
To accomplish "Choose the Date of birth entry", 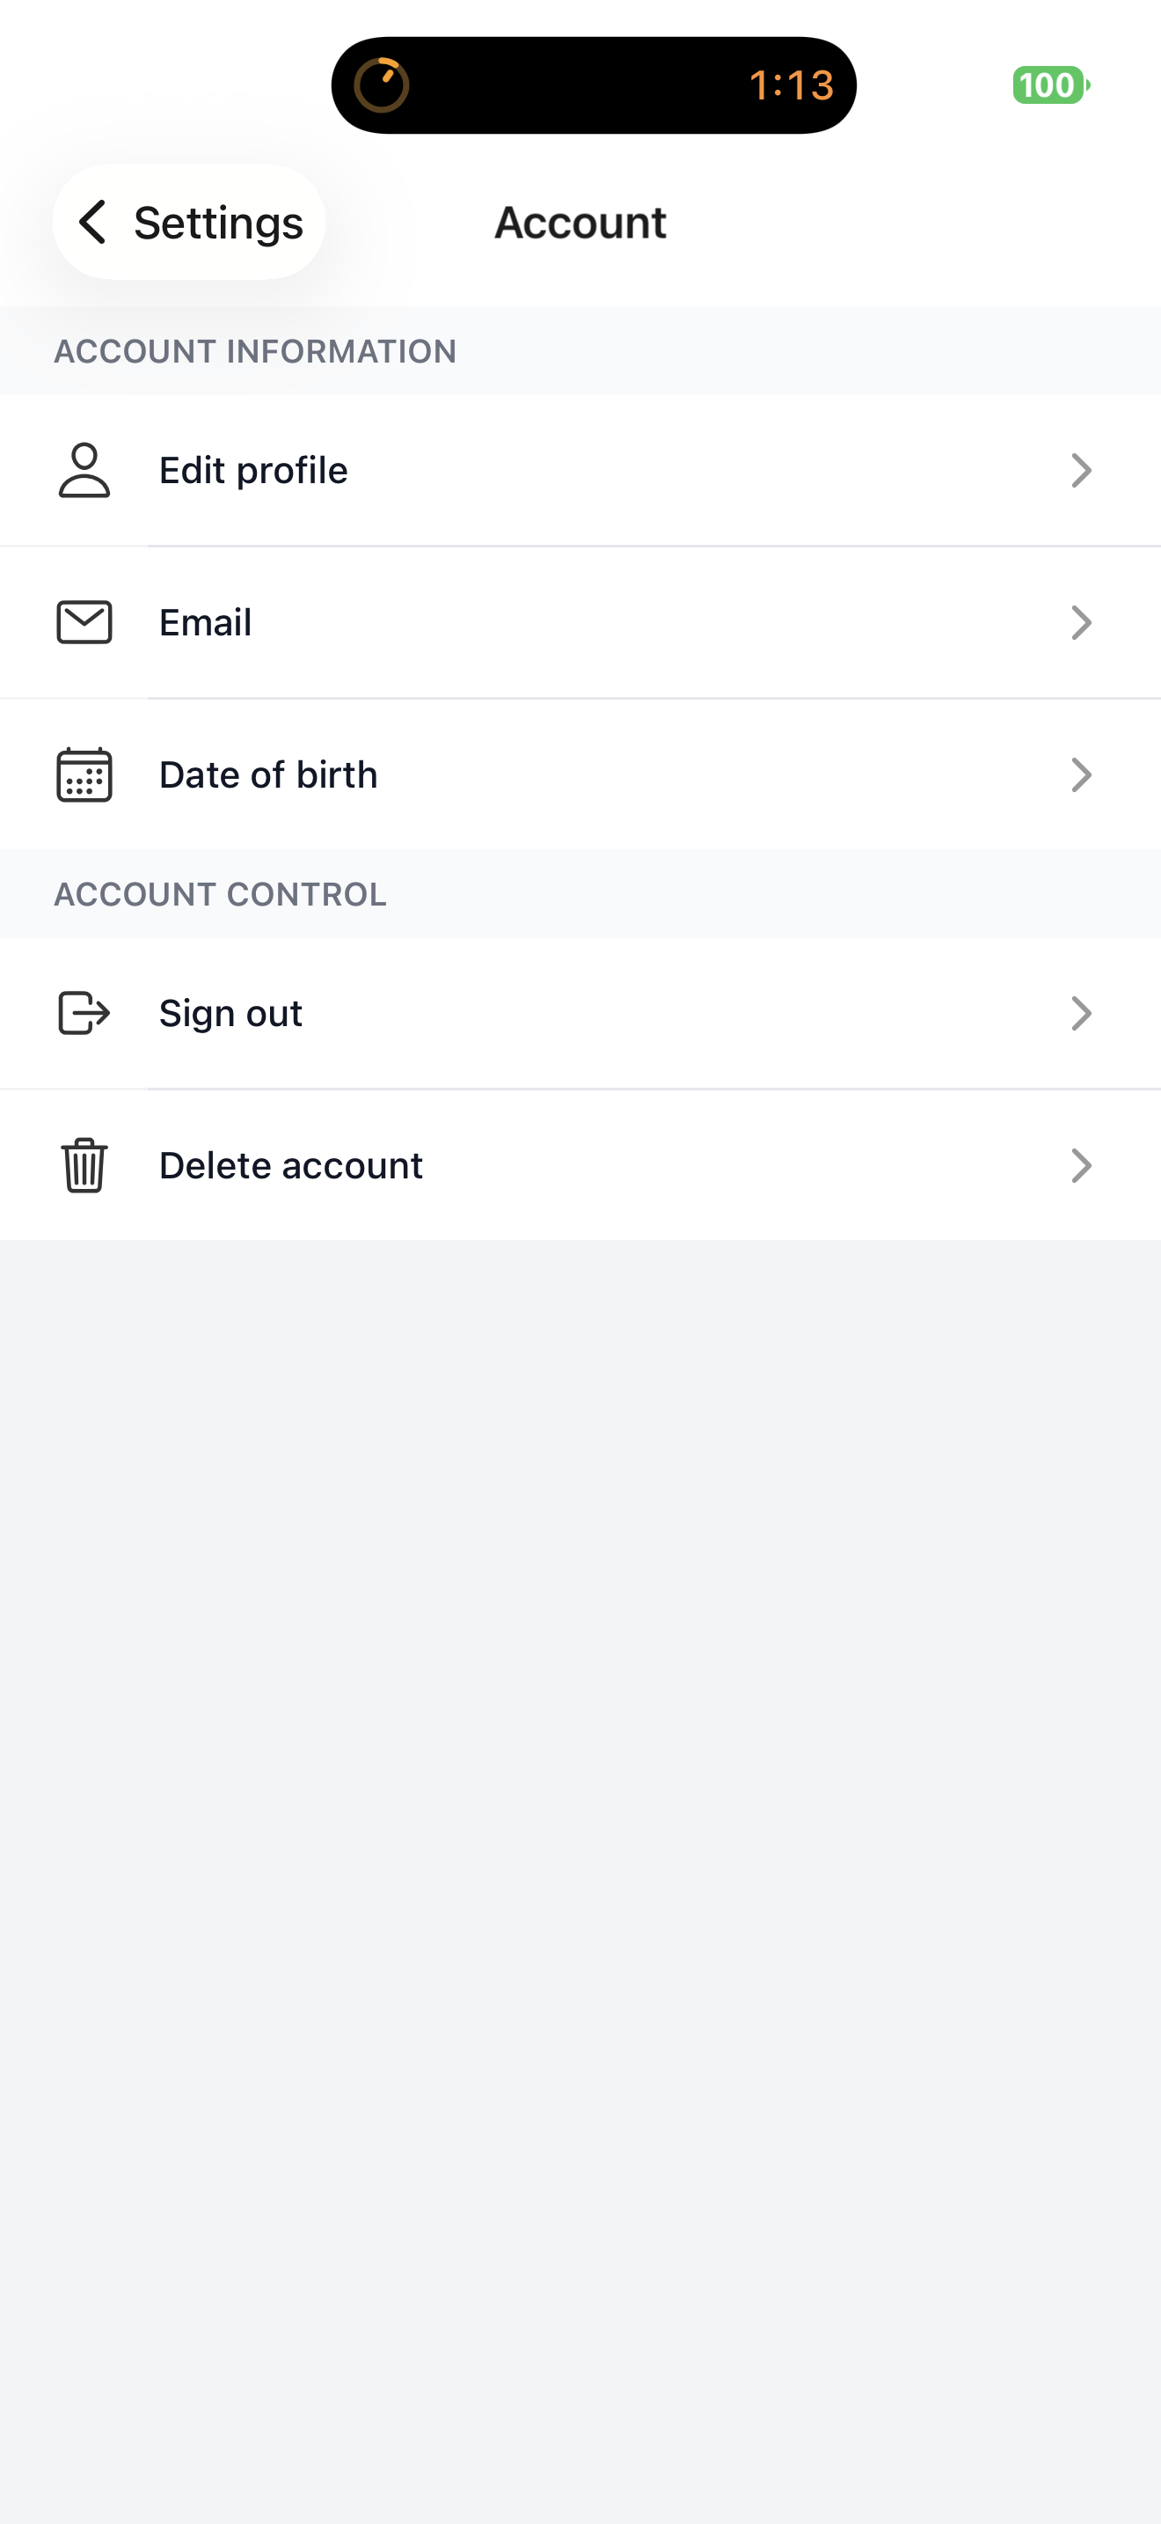I will [x=268, y=775].
